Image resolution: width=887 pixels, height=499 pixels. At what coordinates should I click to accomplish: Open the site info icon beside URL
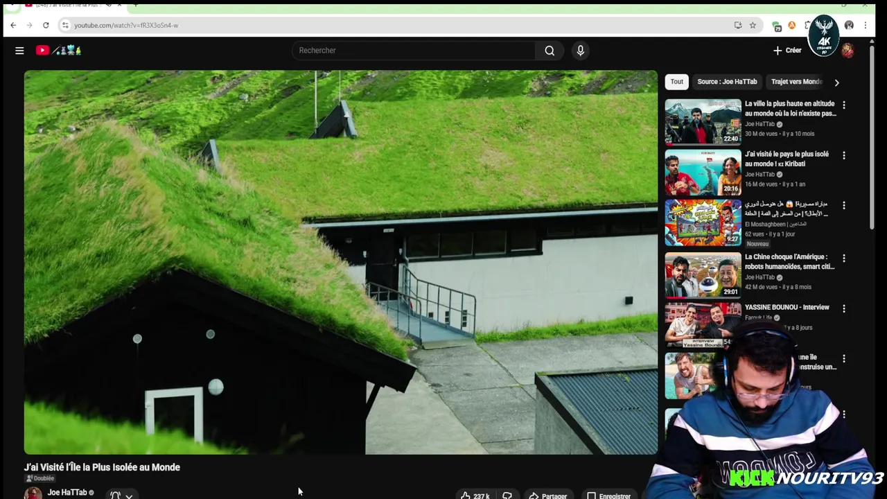pos(65,25)
